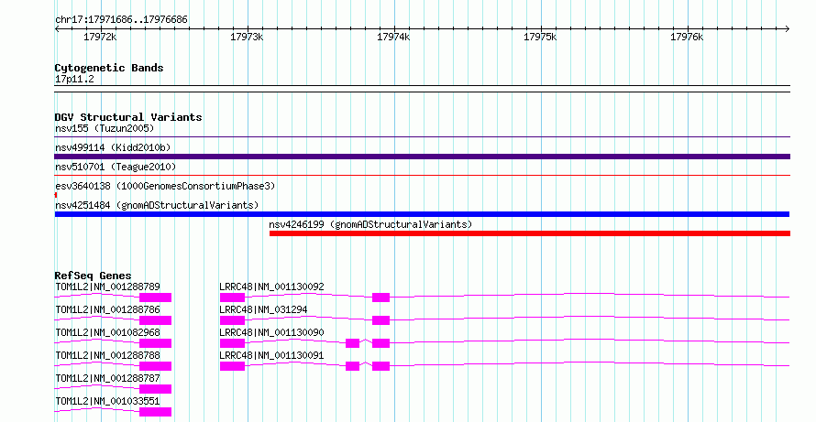Open the DGV Structural Variants track title
The image size is (816, 422).
128,117
